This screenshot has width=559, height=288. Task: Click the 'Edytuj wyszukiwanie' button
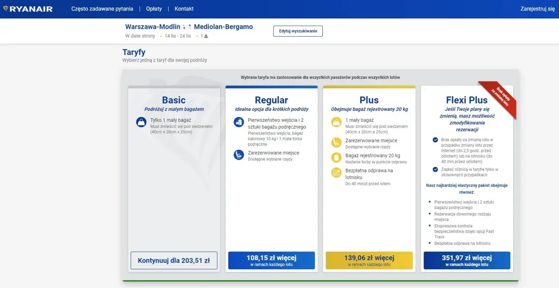(298, 31)
